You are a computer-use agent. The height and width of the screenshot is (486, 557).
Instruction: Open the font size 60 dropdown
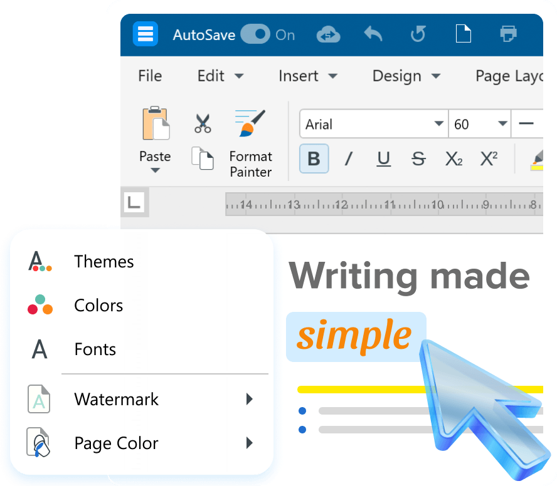tap(502, 124)
